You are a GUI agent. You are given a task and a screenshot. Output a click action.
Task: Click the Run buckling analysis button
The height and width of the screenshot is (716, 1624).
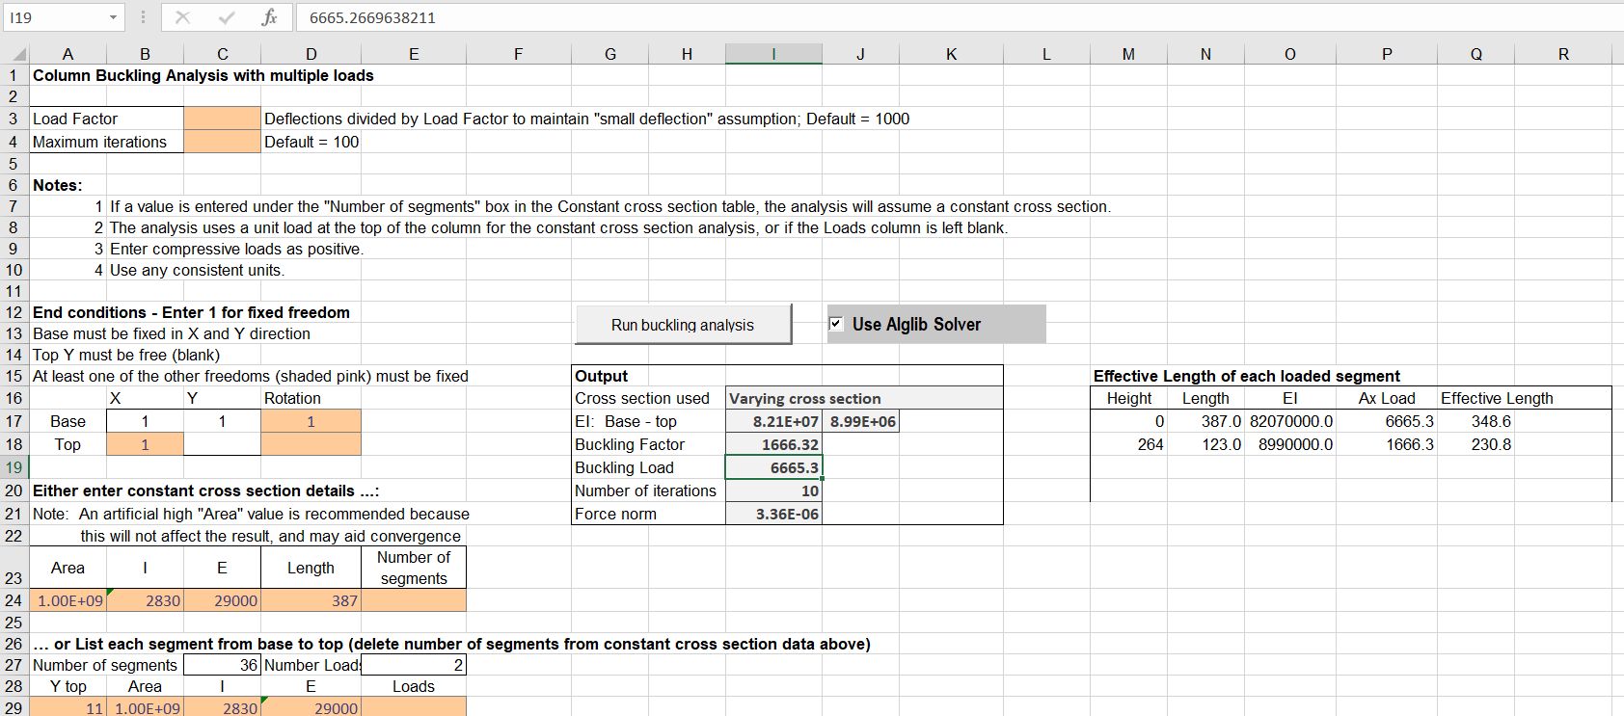(x=683, y=325)
